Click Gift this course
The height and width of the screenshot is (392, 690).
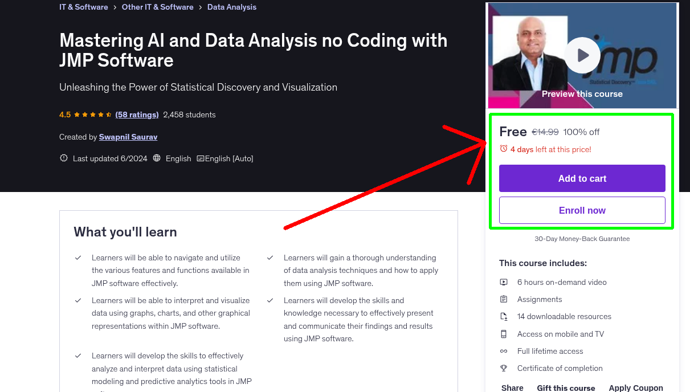[x=566, y=387]
